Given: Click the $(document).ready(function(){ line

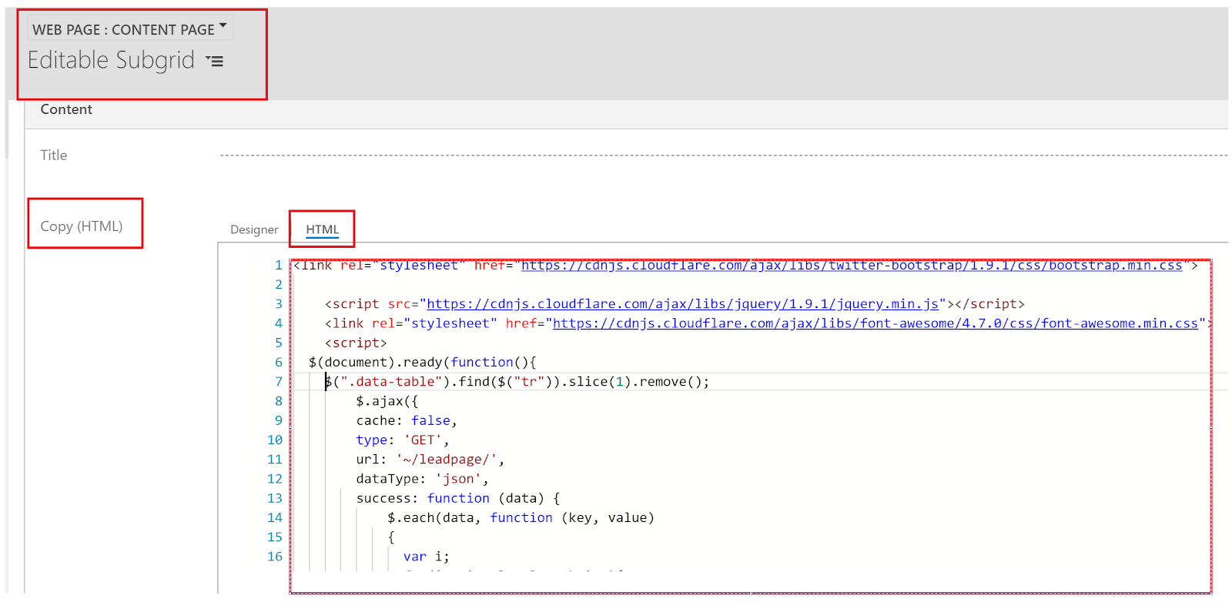Looking at the screenshot, I should coord(423,363).
